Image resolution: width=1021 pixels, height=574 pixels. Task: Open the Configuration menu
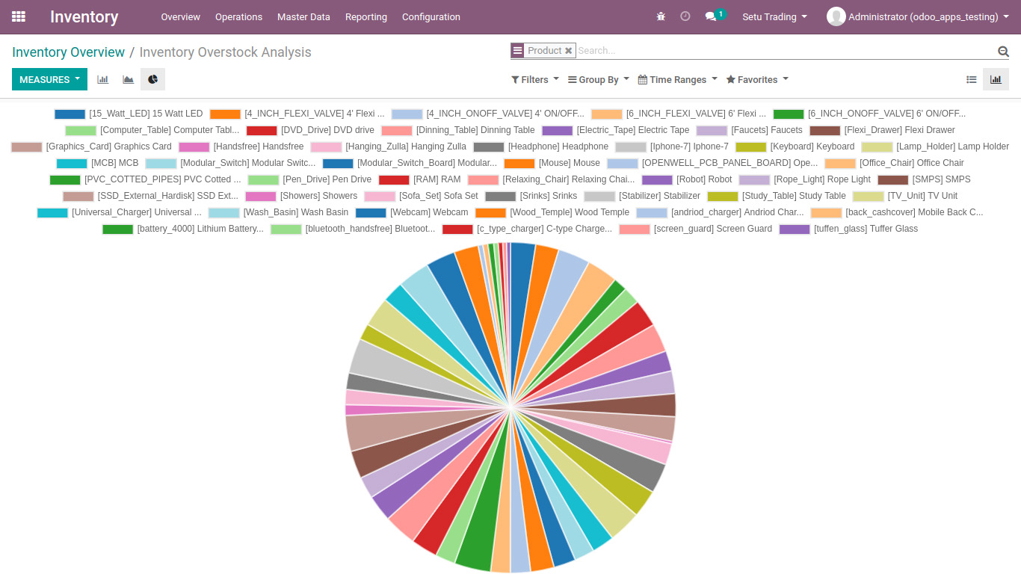431,16
